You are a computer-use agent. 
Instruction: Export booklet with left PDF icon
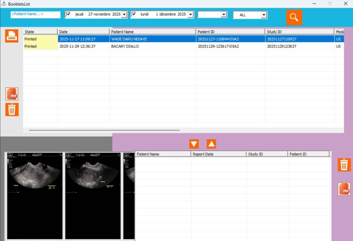click(12, 94)
